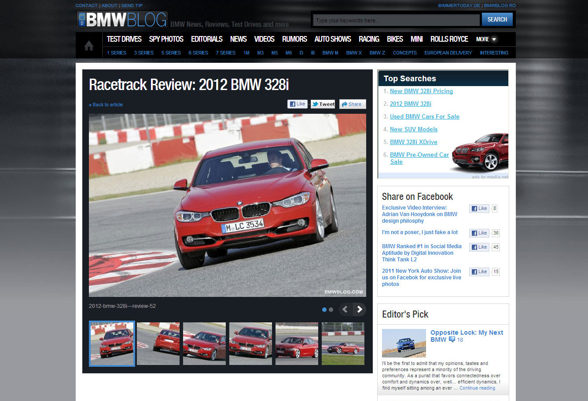588x401 pixels.
Task: Expand the MORE navigation dropdown
Action: (x=486, y=39)
